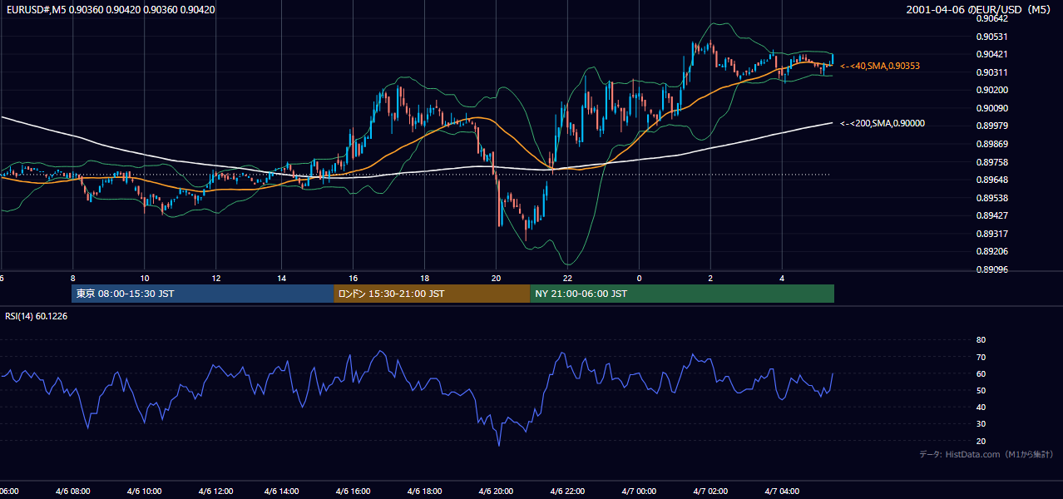This screenshot has width=1063, height=499.
Task: Click hour label 12 under the price chart
Action: coord(216,278)
